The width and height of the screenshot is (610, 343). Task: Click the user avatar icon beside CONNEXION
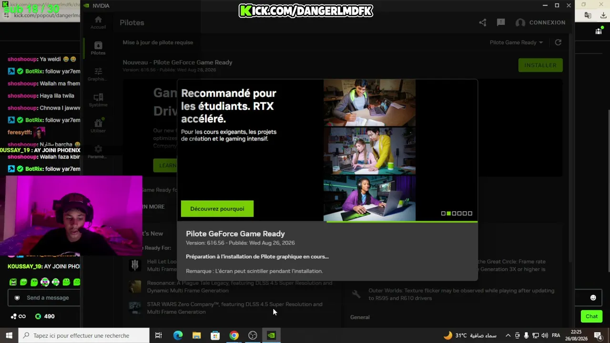(x=520, y=22)
